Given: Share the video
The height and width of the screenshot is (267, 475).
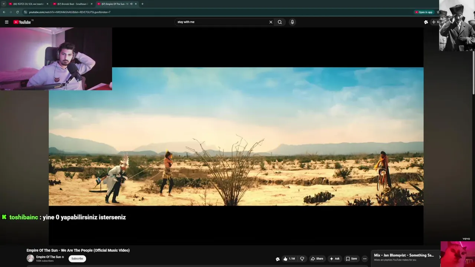Looking at the screenshot, I should [x=317, y=258].
